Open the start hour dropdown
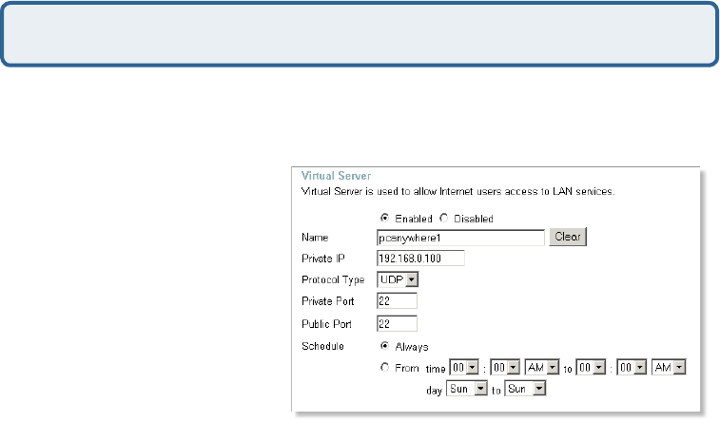The height and width of the screenshot is (422, 720). [464, 367]
